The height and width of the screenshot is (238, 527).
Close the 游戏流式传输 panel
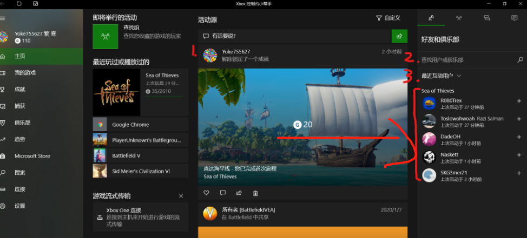pyautogui.click(x=181, y=196)
